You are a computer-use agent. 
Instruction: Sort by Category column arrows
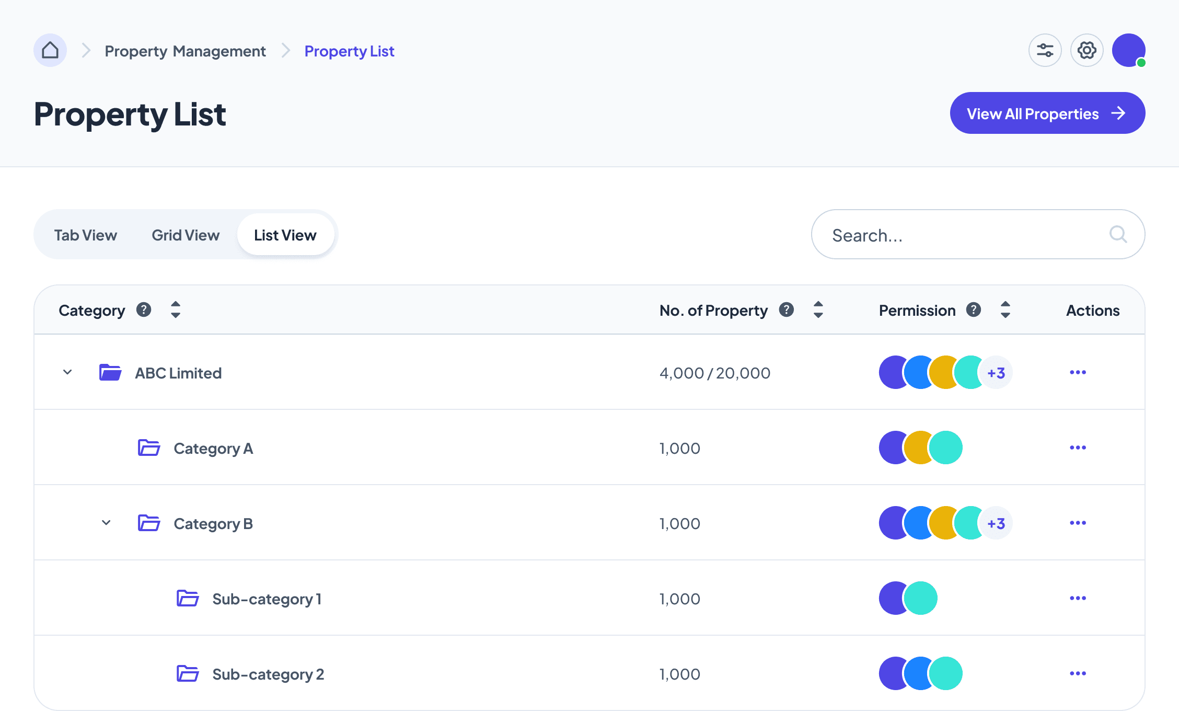176,310
